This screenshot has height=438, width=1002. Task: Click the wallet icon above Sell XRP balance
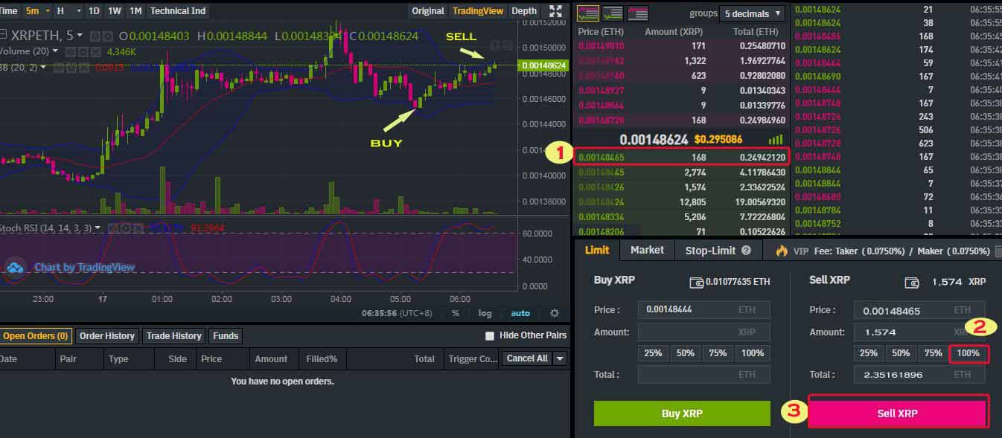[912, 282]
